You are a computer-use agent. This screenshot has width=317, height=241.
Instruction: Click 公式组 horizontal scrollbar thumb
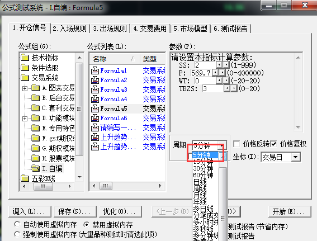point(43,186)
